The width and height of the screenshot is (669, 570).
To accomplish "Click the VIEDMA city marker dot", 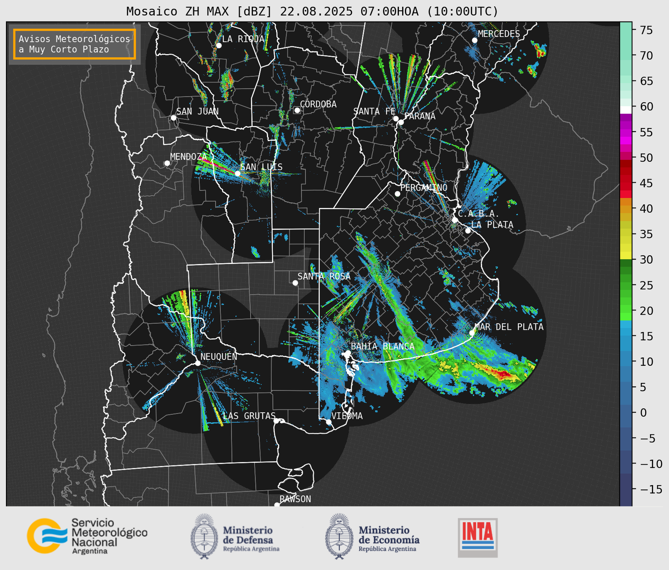I will coord(328,422).
